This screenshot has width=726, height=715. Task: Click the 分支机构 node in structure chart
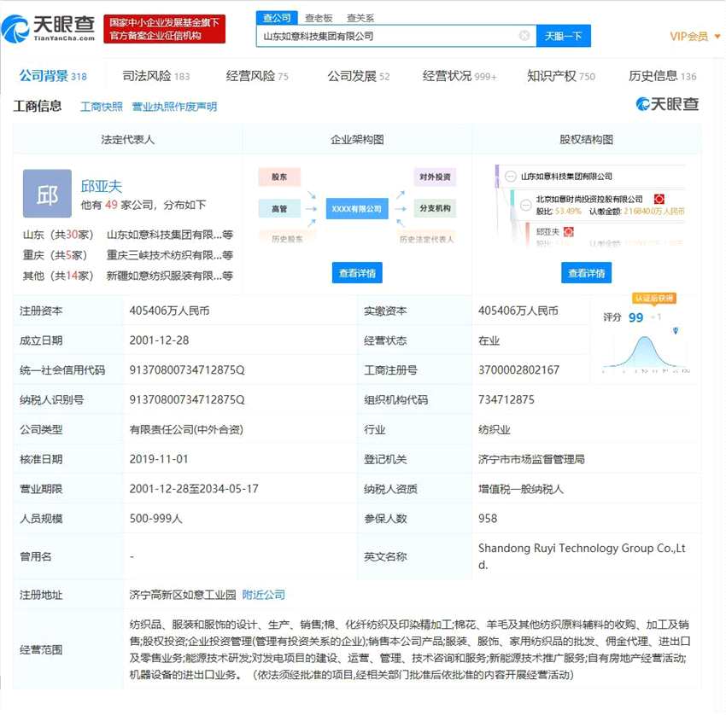[x=435, y=208]
